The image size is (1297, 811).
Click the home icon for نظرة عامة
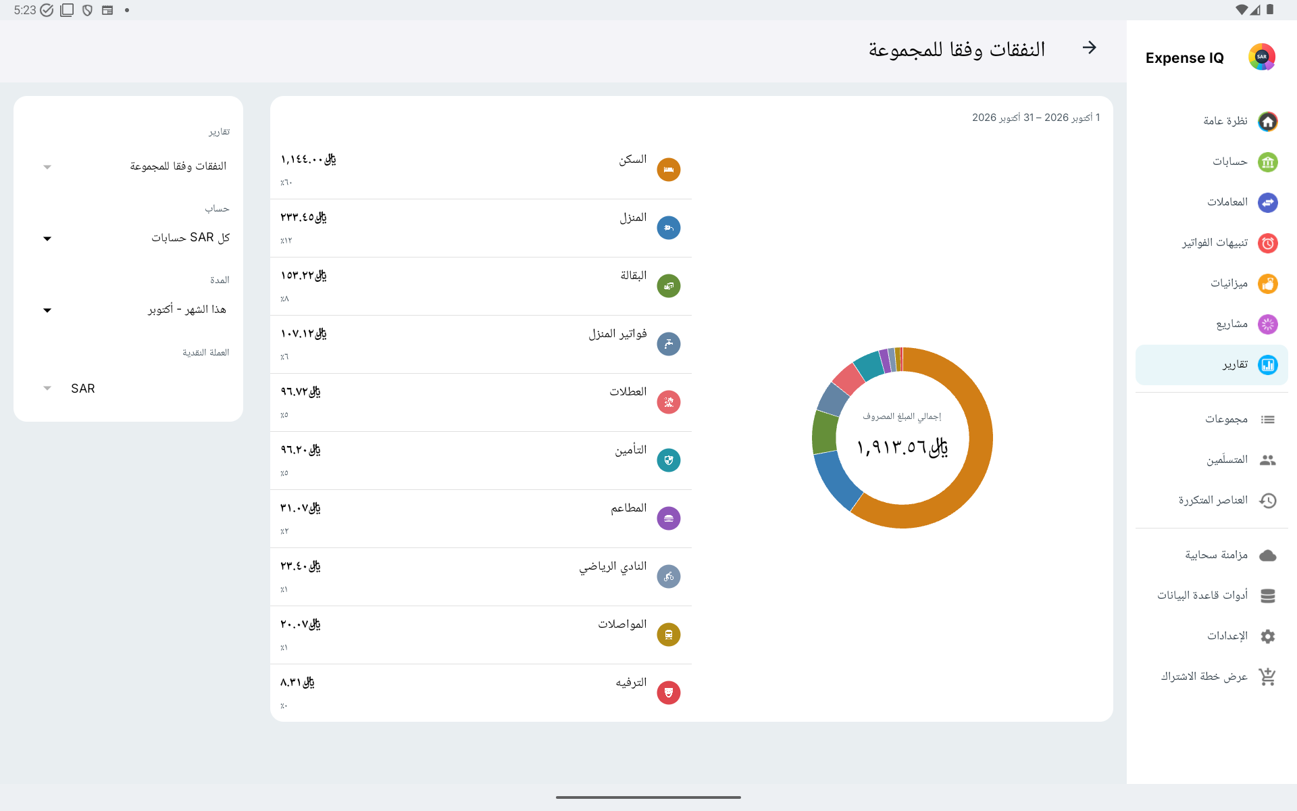click(1267, 122)
